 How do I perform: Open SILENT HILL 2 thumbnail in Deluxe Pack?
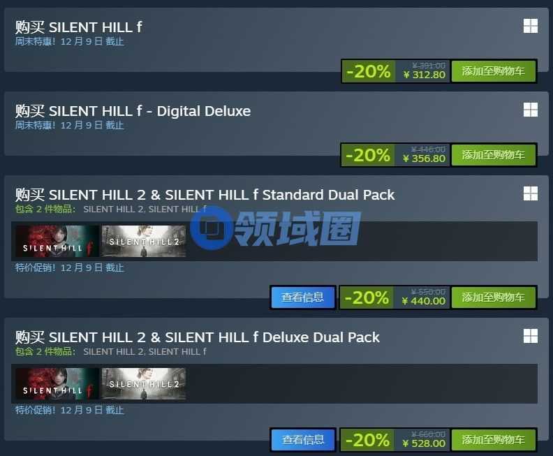(144, 383)
